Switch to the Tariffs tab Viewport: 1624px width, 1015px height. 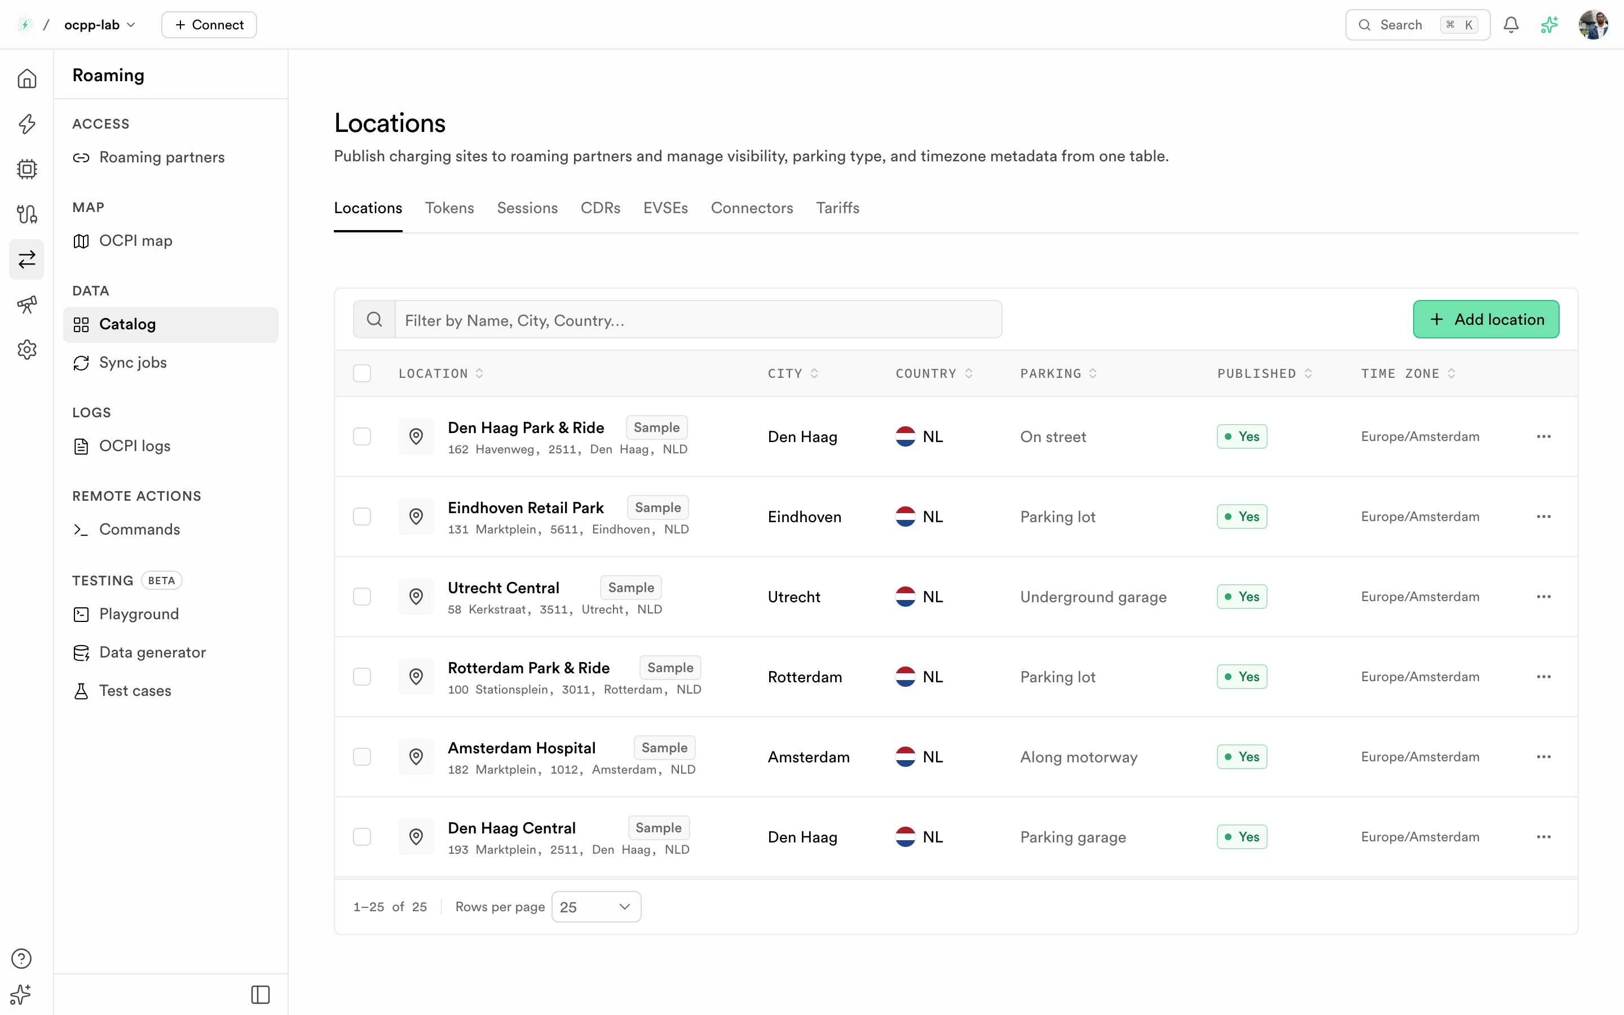pyautogui.click(x=837, y=208)
